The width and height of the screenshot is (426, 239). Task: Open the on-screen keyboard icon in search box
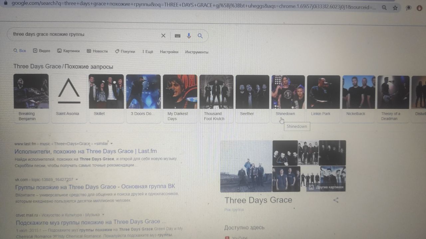(x=177, y=36)
